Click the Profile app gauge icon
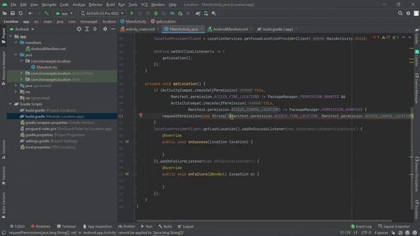The image size is (420, 236). click(x=172, y=13)
